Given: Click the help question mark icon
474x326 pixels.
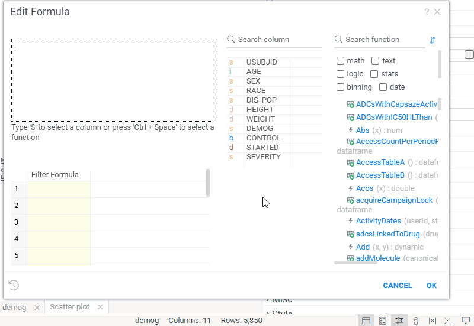Looking at the screenshot, I should pyautogui.click(x=427, y=12).
